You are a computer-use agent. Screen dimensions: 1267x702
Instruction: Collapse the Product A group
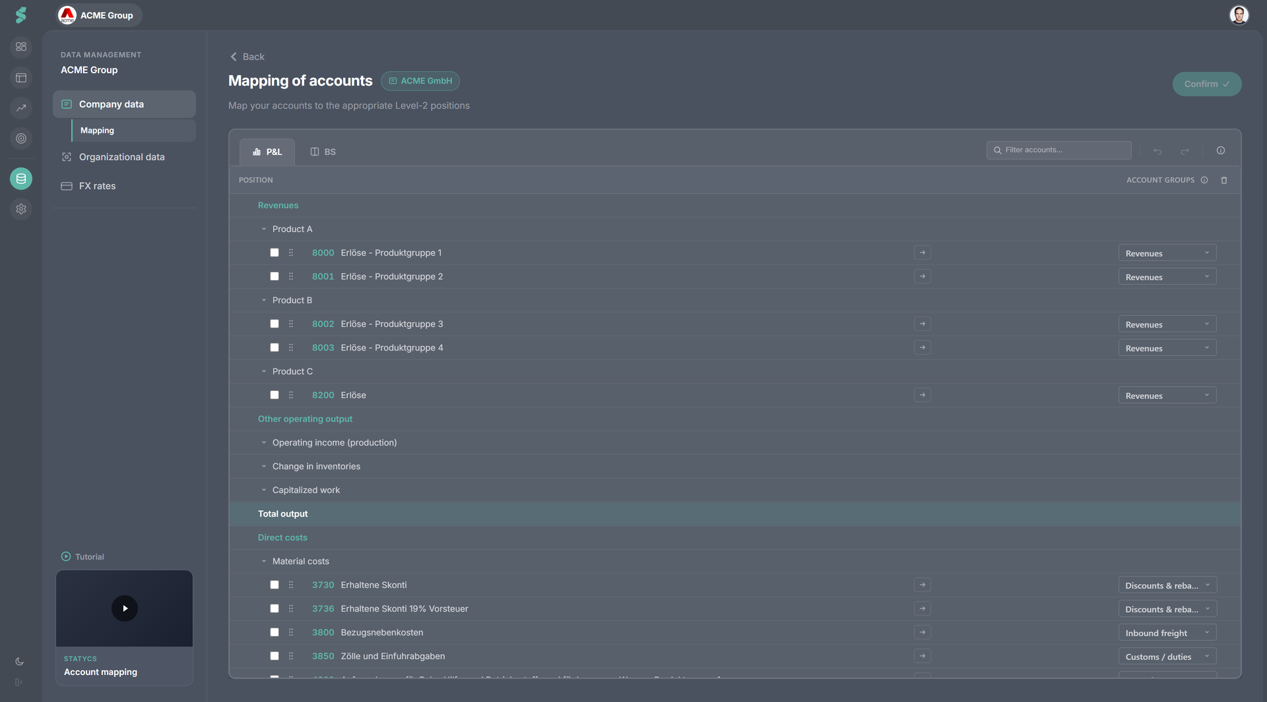[264, 229]
